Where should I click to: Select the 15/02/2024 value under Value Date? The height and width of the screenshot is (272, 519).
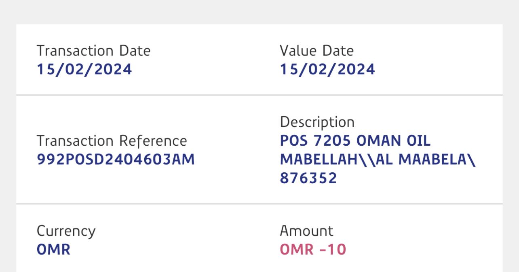point(327,69)
